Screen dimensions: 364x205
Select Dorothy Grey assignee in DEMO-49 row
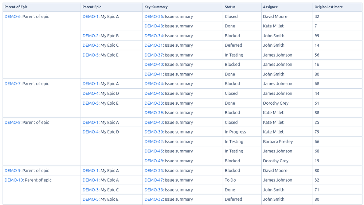pos(276,161)
